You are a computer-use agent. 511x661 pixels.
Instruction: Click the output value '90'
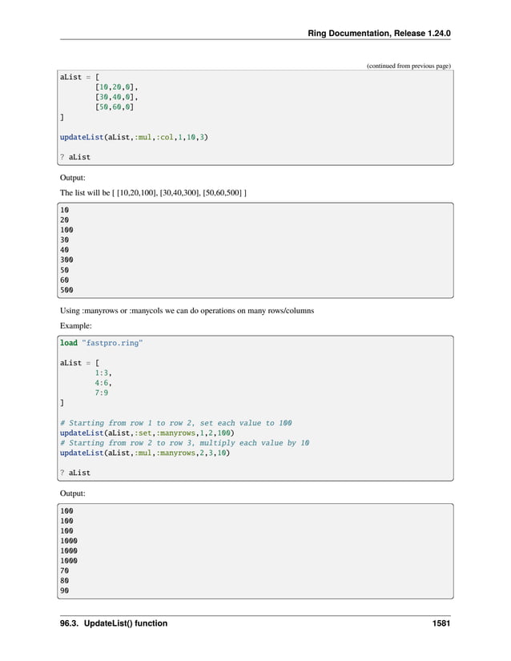pyautogui.click(x=64, y=590)
